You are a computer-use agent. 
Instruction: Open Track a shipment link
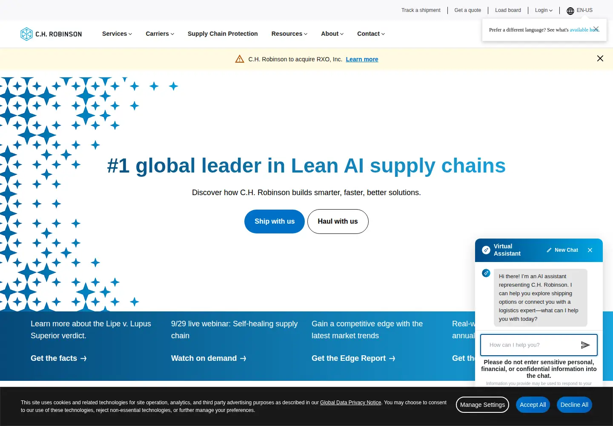(x=421, y=10)
